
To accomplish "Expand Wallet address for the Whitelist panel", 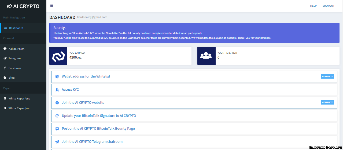I will 194,76.
